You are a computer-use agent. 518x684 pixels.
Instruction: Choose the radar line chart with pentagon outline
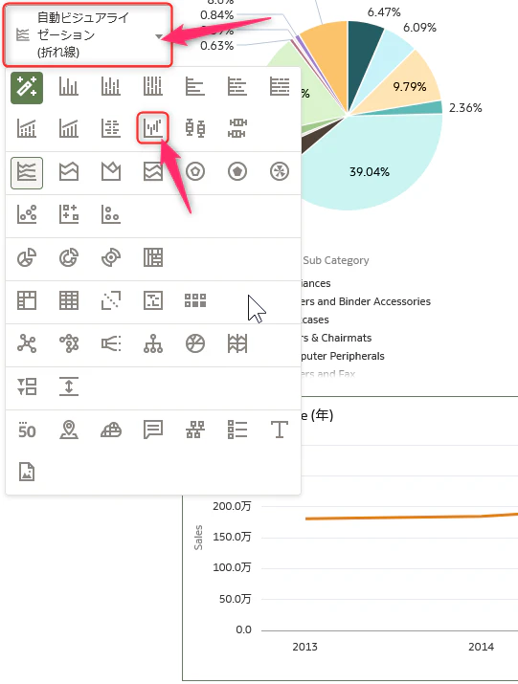194,171
